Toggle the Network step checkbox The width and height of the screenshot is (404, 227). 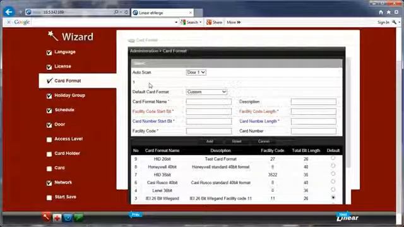tap(49, 183)
